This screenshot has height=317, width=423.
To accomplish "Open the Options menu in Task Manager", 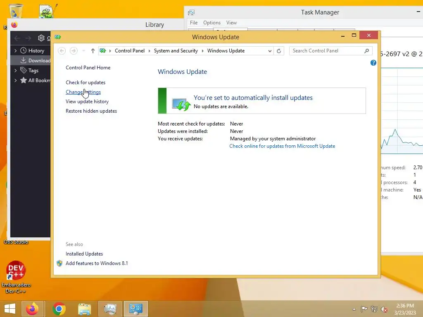I will pos(212,23).
